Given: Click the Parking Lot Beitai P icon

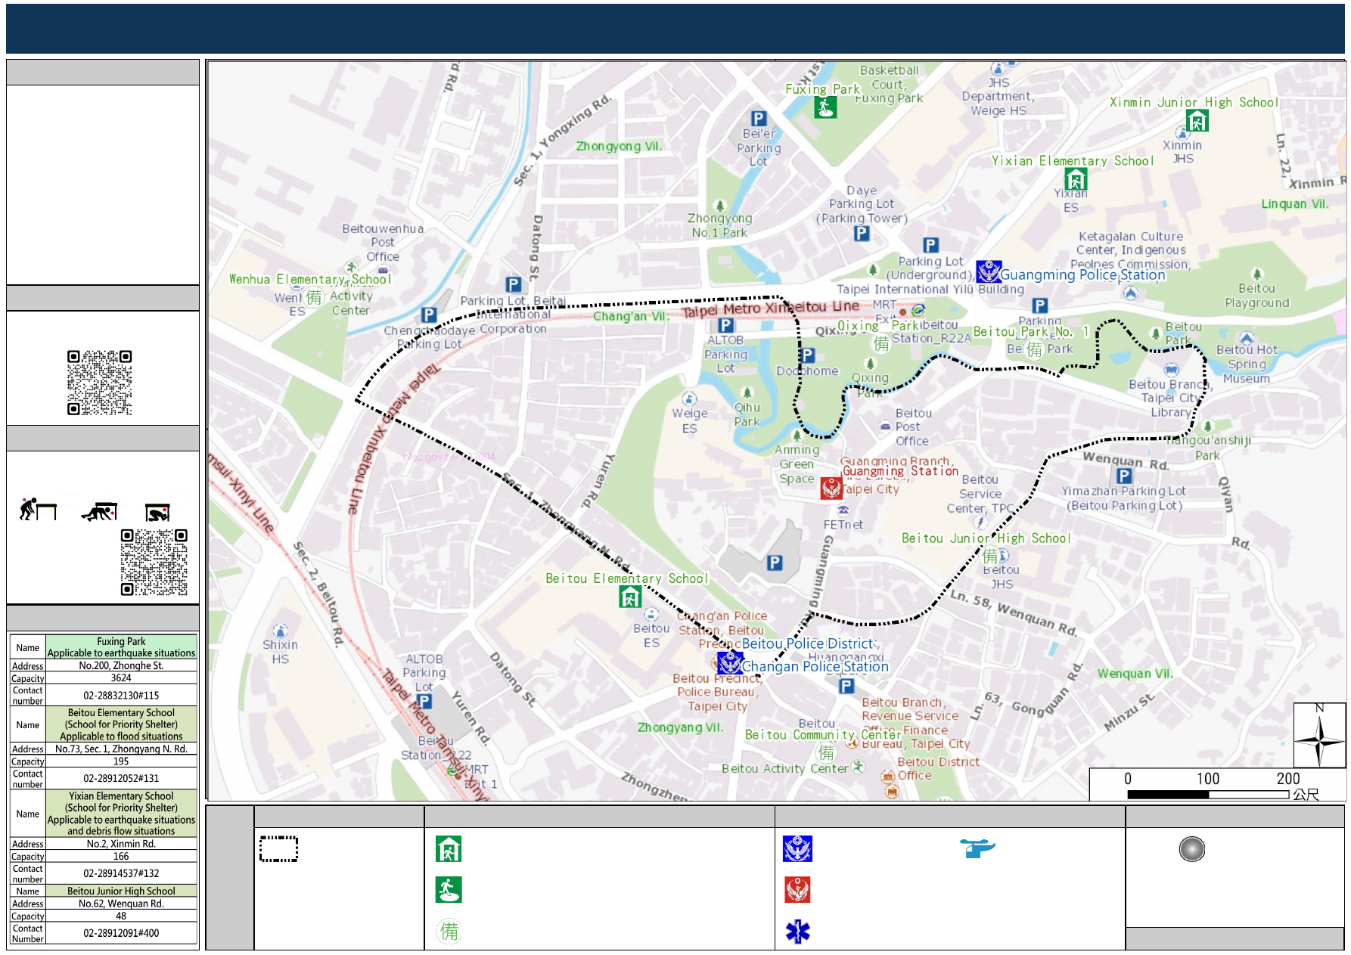Looking at the screenshot, I should [x=514, y=284].
